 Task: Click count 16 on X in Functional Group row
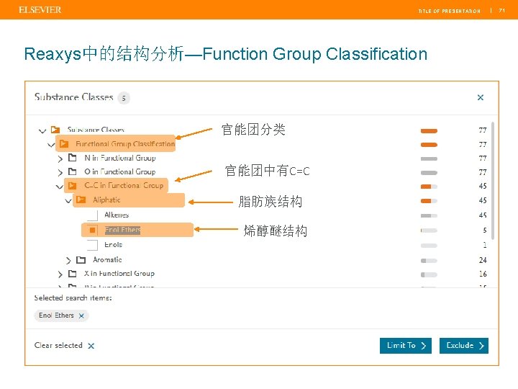[x=483, y=274]
